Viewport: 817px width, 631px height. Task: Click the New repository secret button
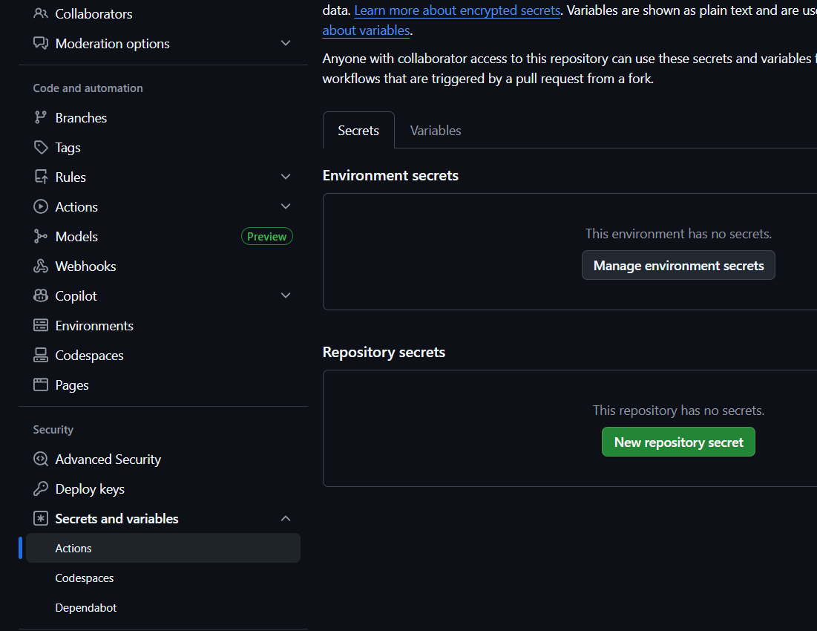678,442
